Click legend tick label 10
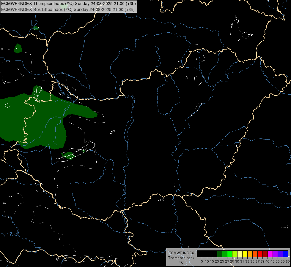 click(207, 261)
